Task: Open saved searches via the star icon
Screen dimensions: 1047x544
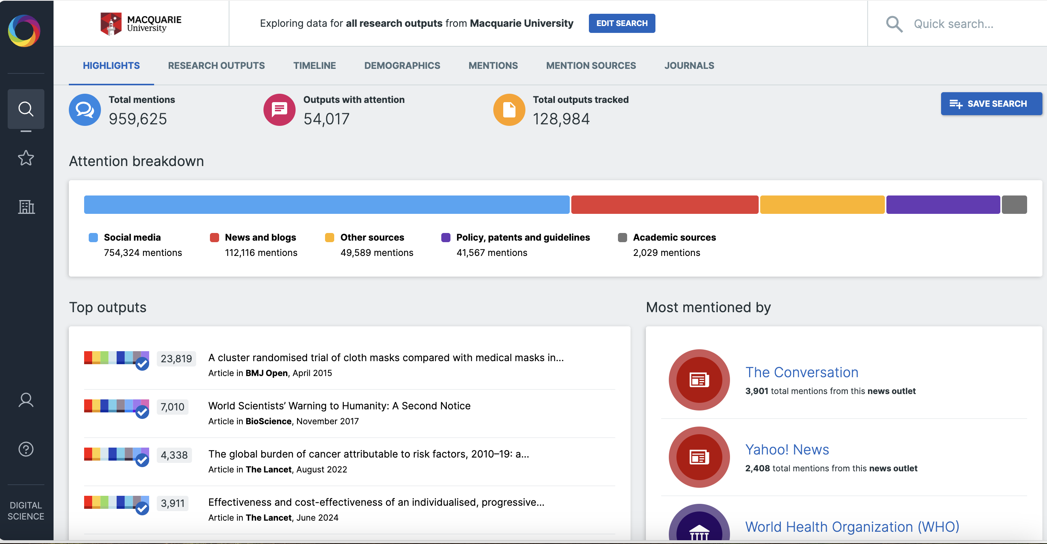Action: tap(26, 158)
